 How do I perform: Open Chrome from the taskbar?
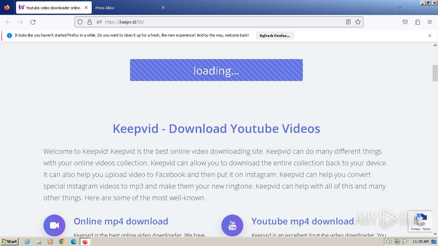click(x=62, y=242)
